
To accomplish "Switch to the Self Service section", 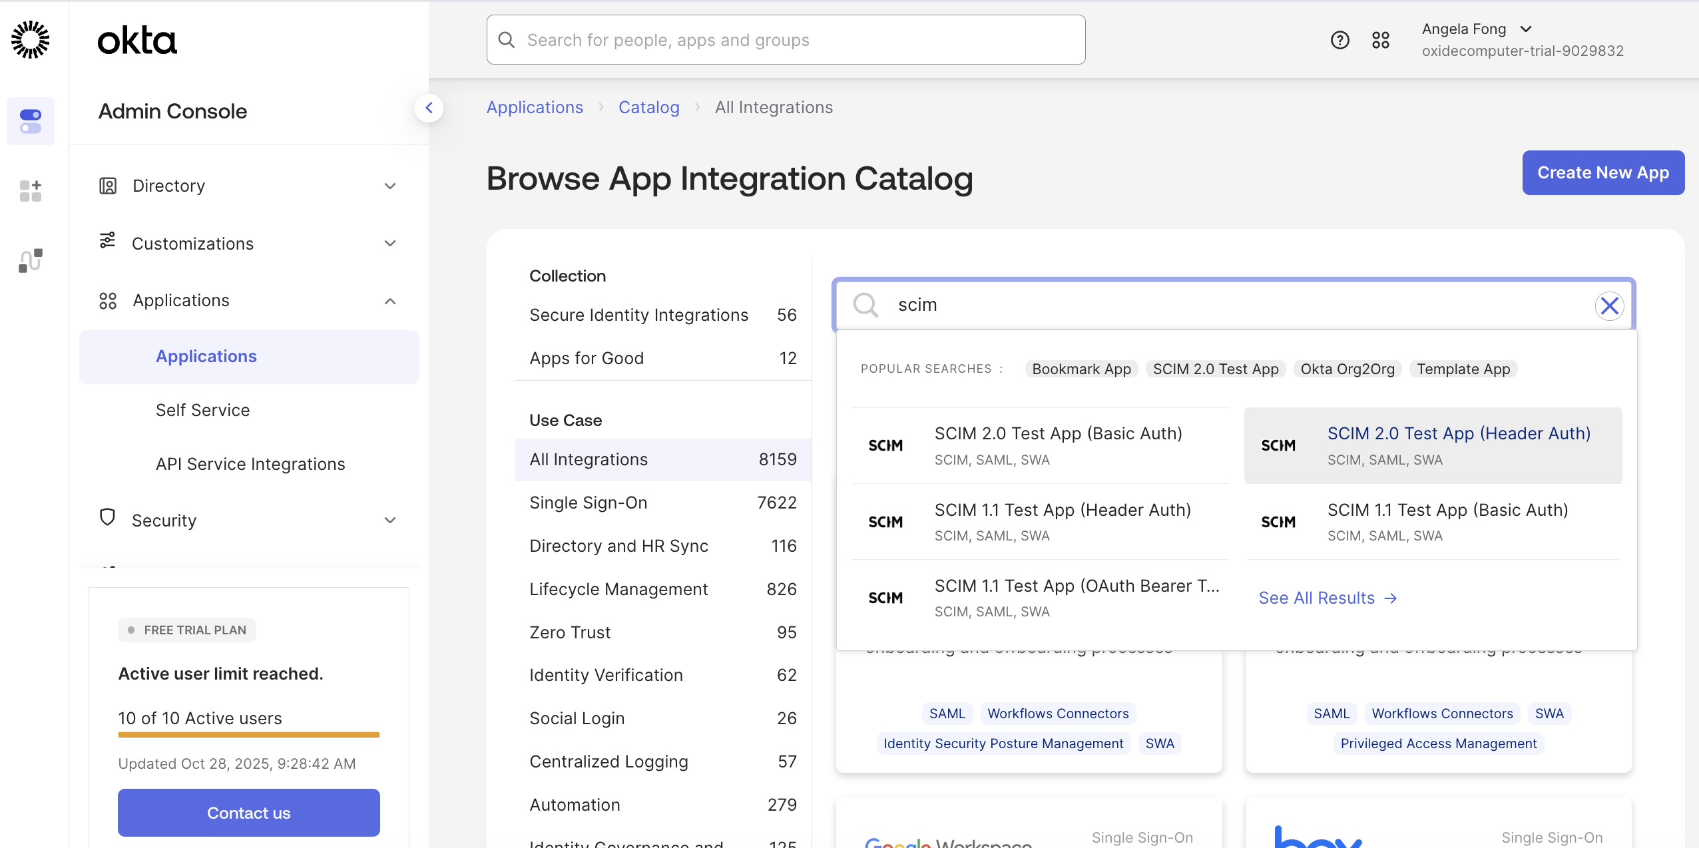I will tap(202, 409).
